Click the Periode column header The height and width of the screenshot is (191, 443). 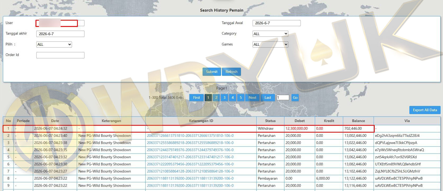23,121
